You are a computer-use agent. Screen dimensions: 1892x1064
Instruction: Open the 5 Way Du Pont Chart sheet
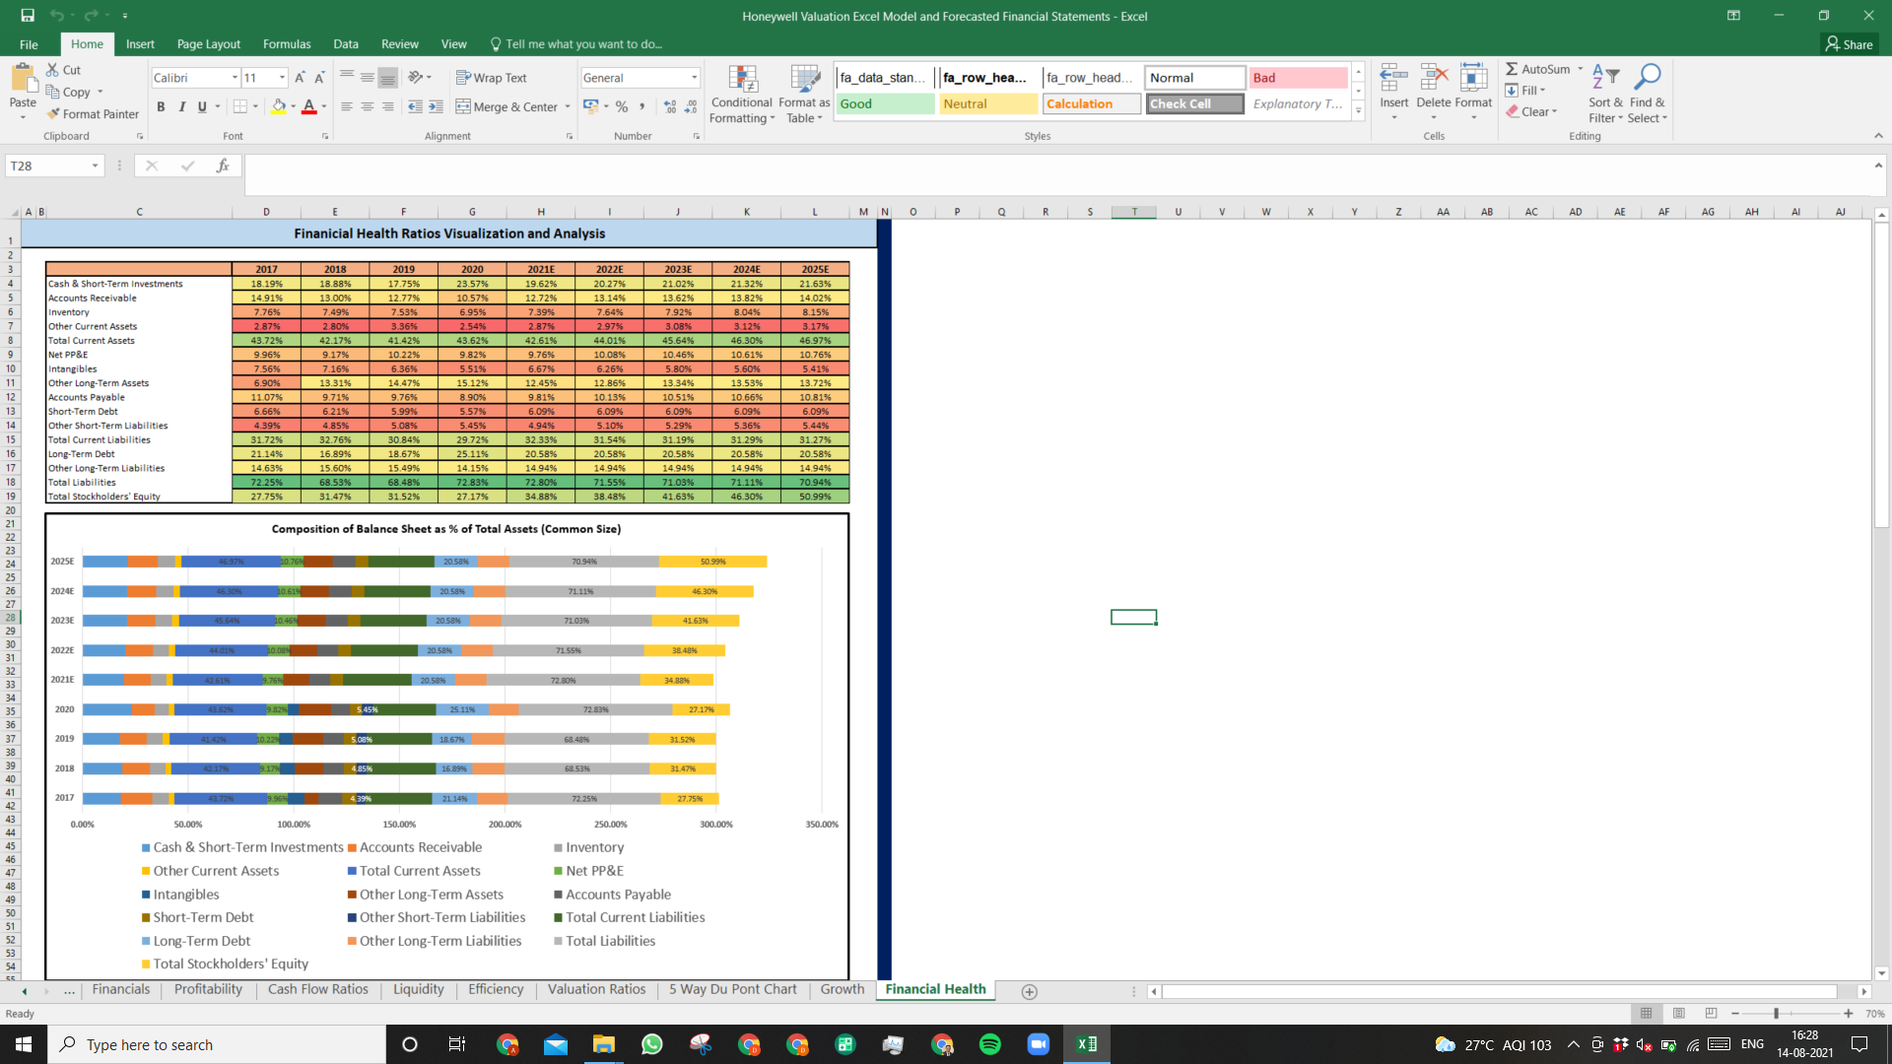pyautogui.click(x=732, y=989)
